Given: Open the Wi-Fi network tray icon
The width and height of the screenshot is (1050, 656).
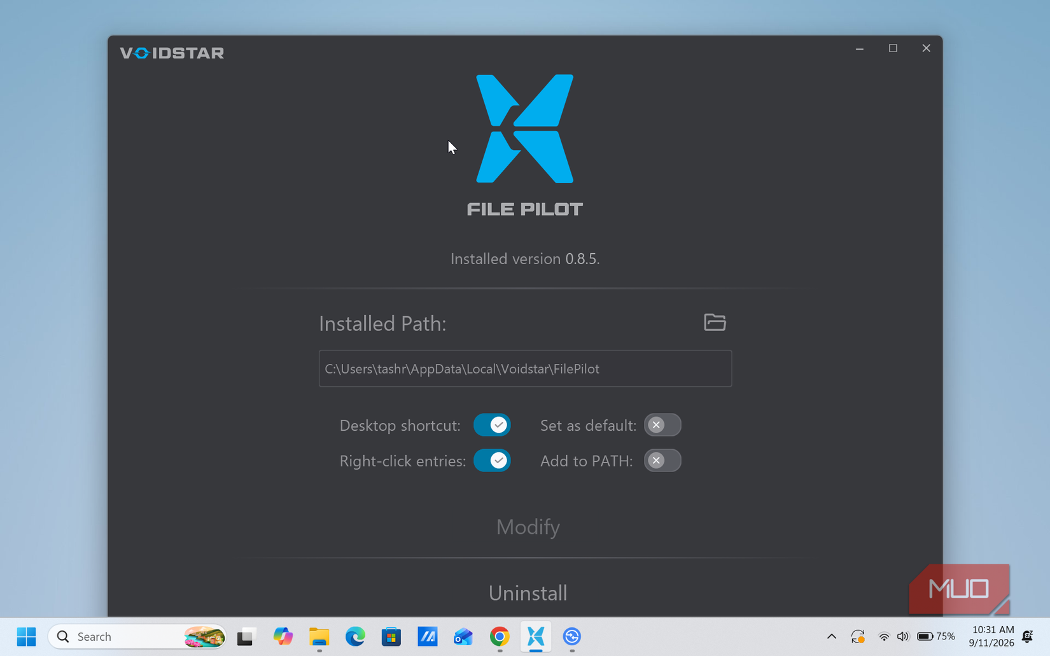Looking at the screenshot, I should pos(884,636).
